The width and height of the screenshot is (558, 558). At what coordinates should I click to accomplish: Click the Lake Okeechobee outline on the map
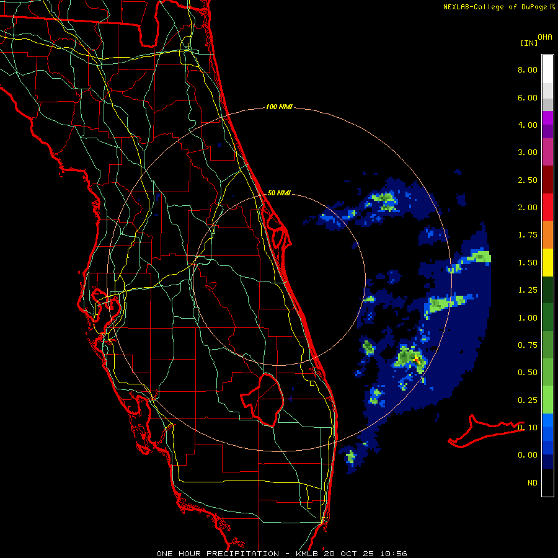(x=263, y=400)
